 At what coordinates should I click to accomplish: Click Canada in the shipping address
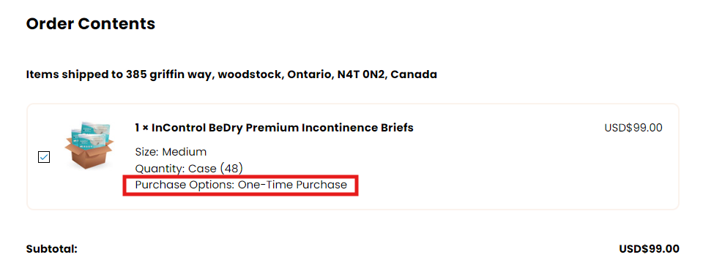tap(414, 74)
